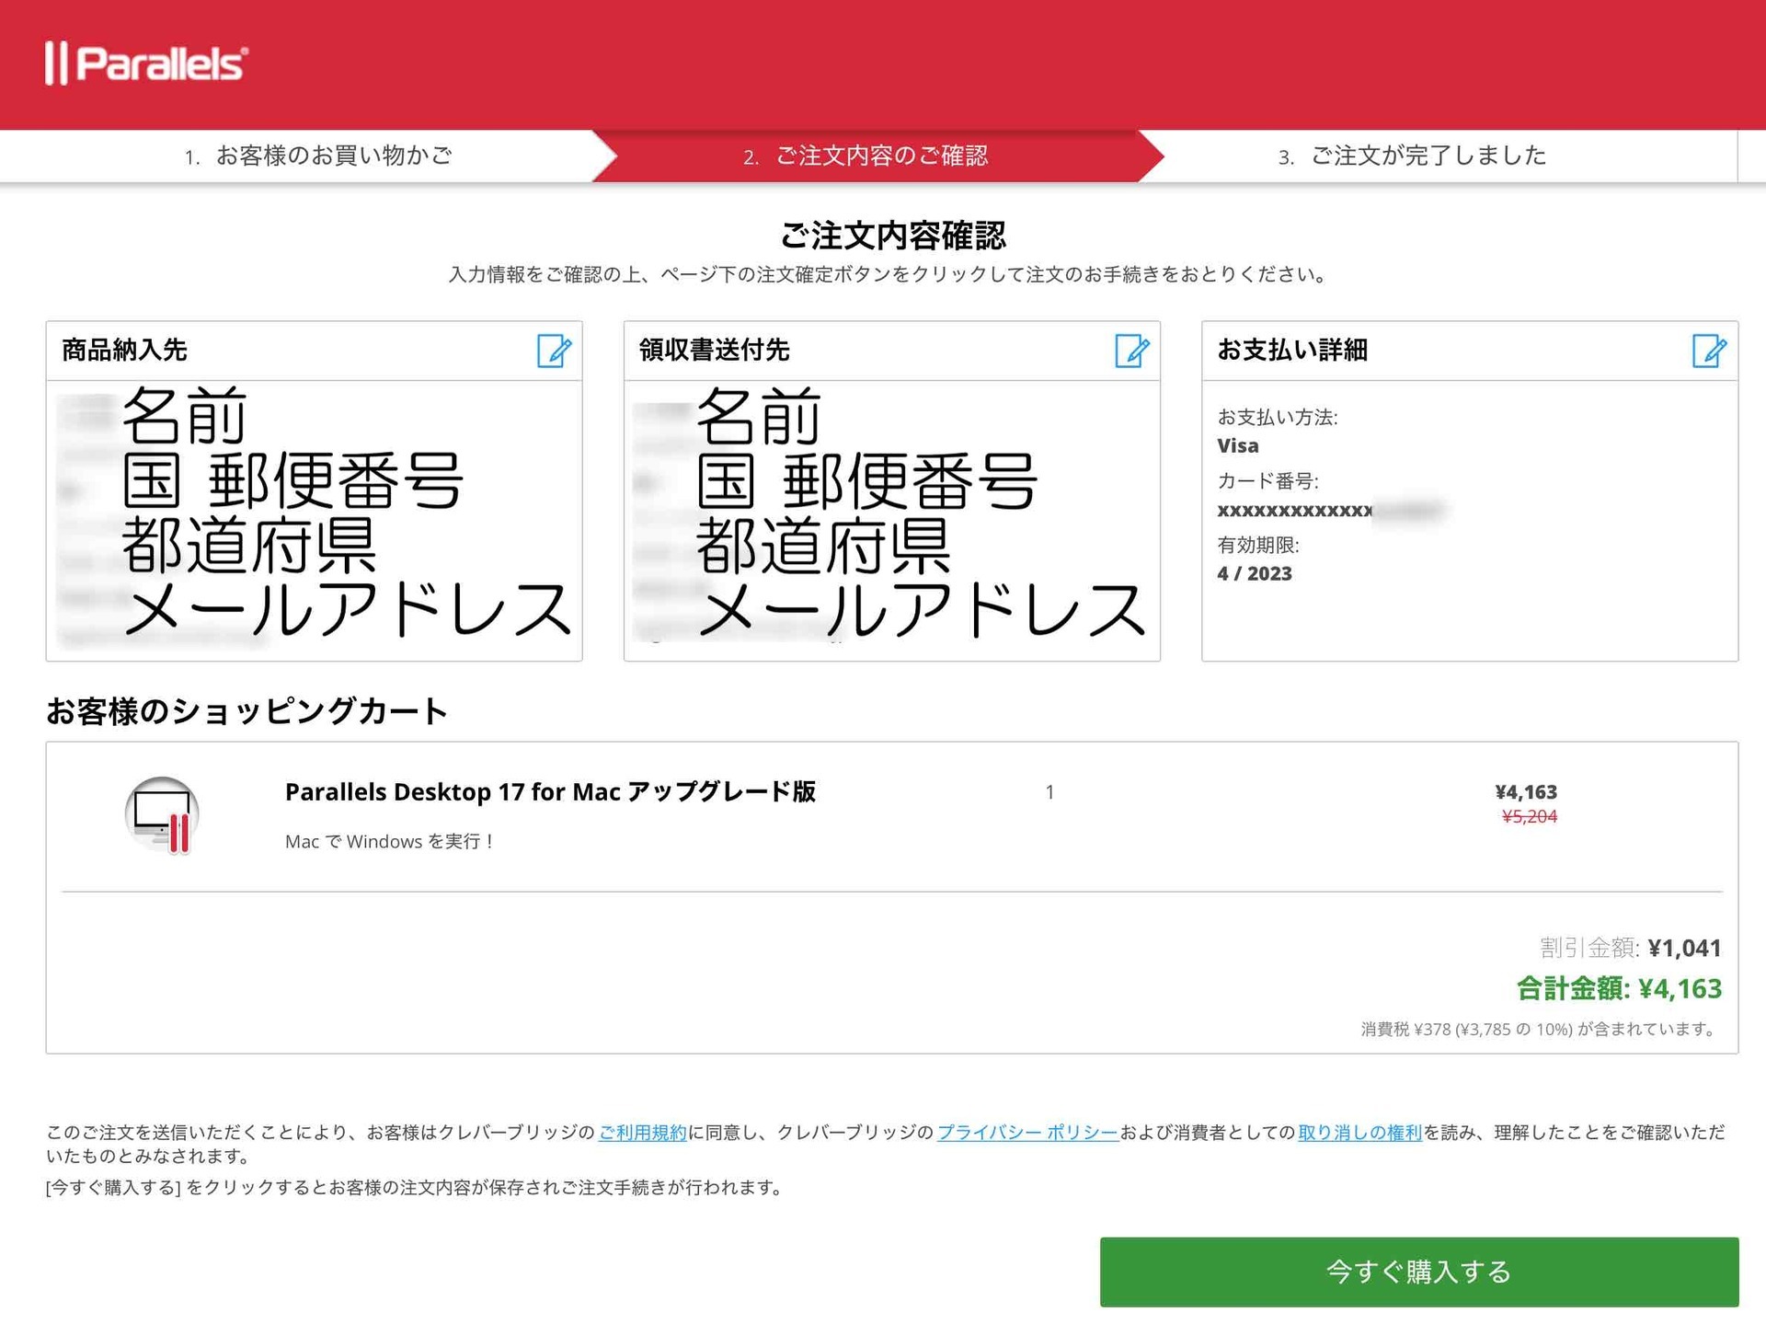This screenshot has height=1325, width=1766.
Task: Edit the 領収書送付先 billing address
Action: point(1132,351)
